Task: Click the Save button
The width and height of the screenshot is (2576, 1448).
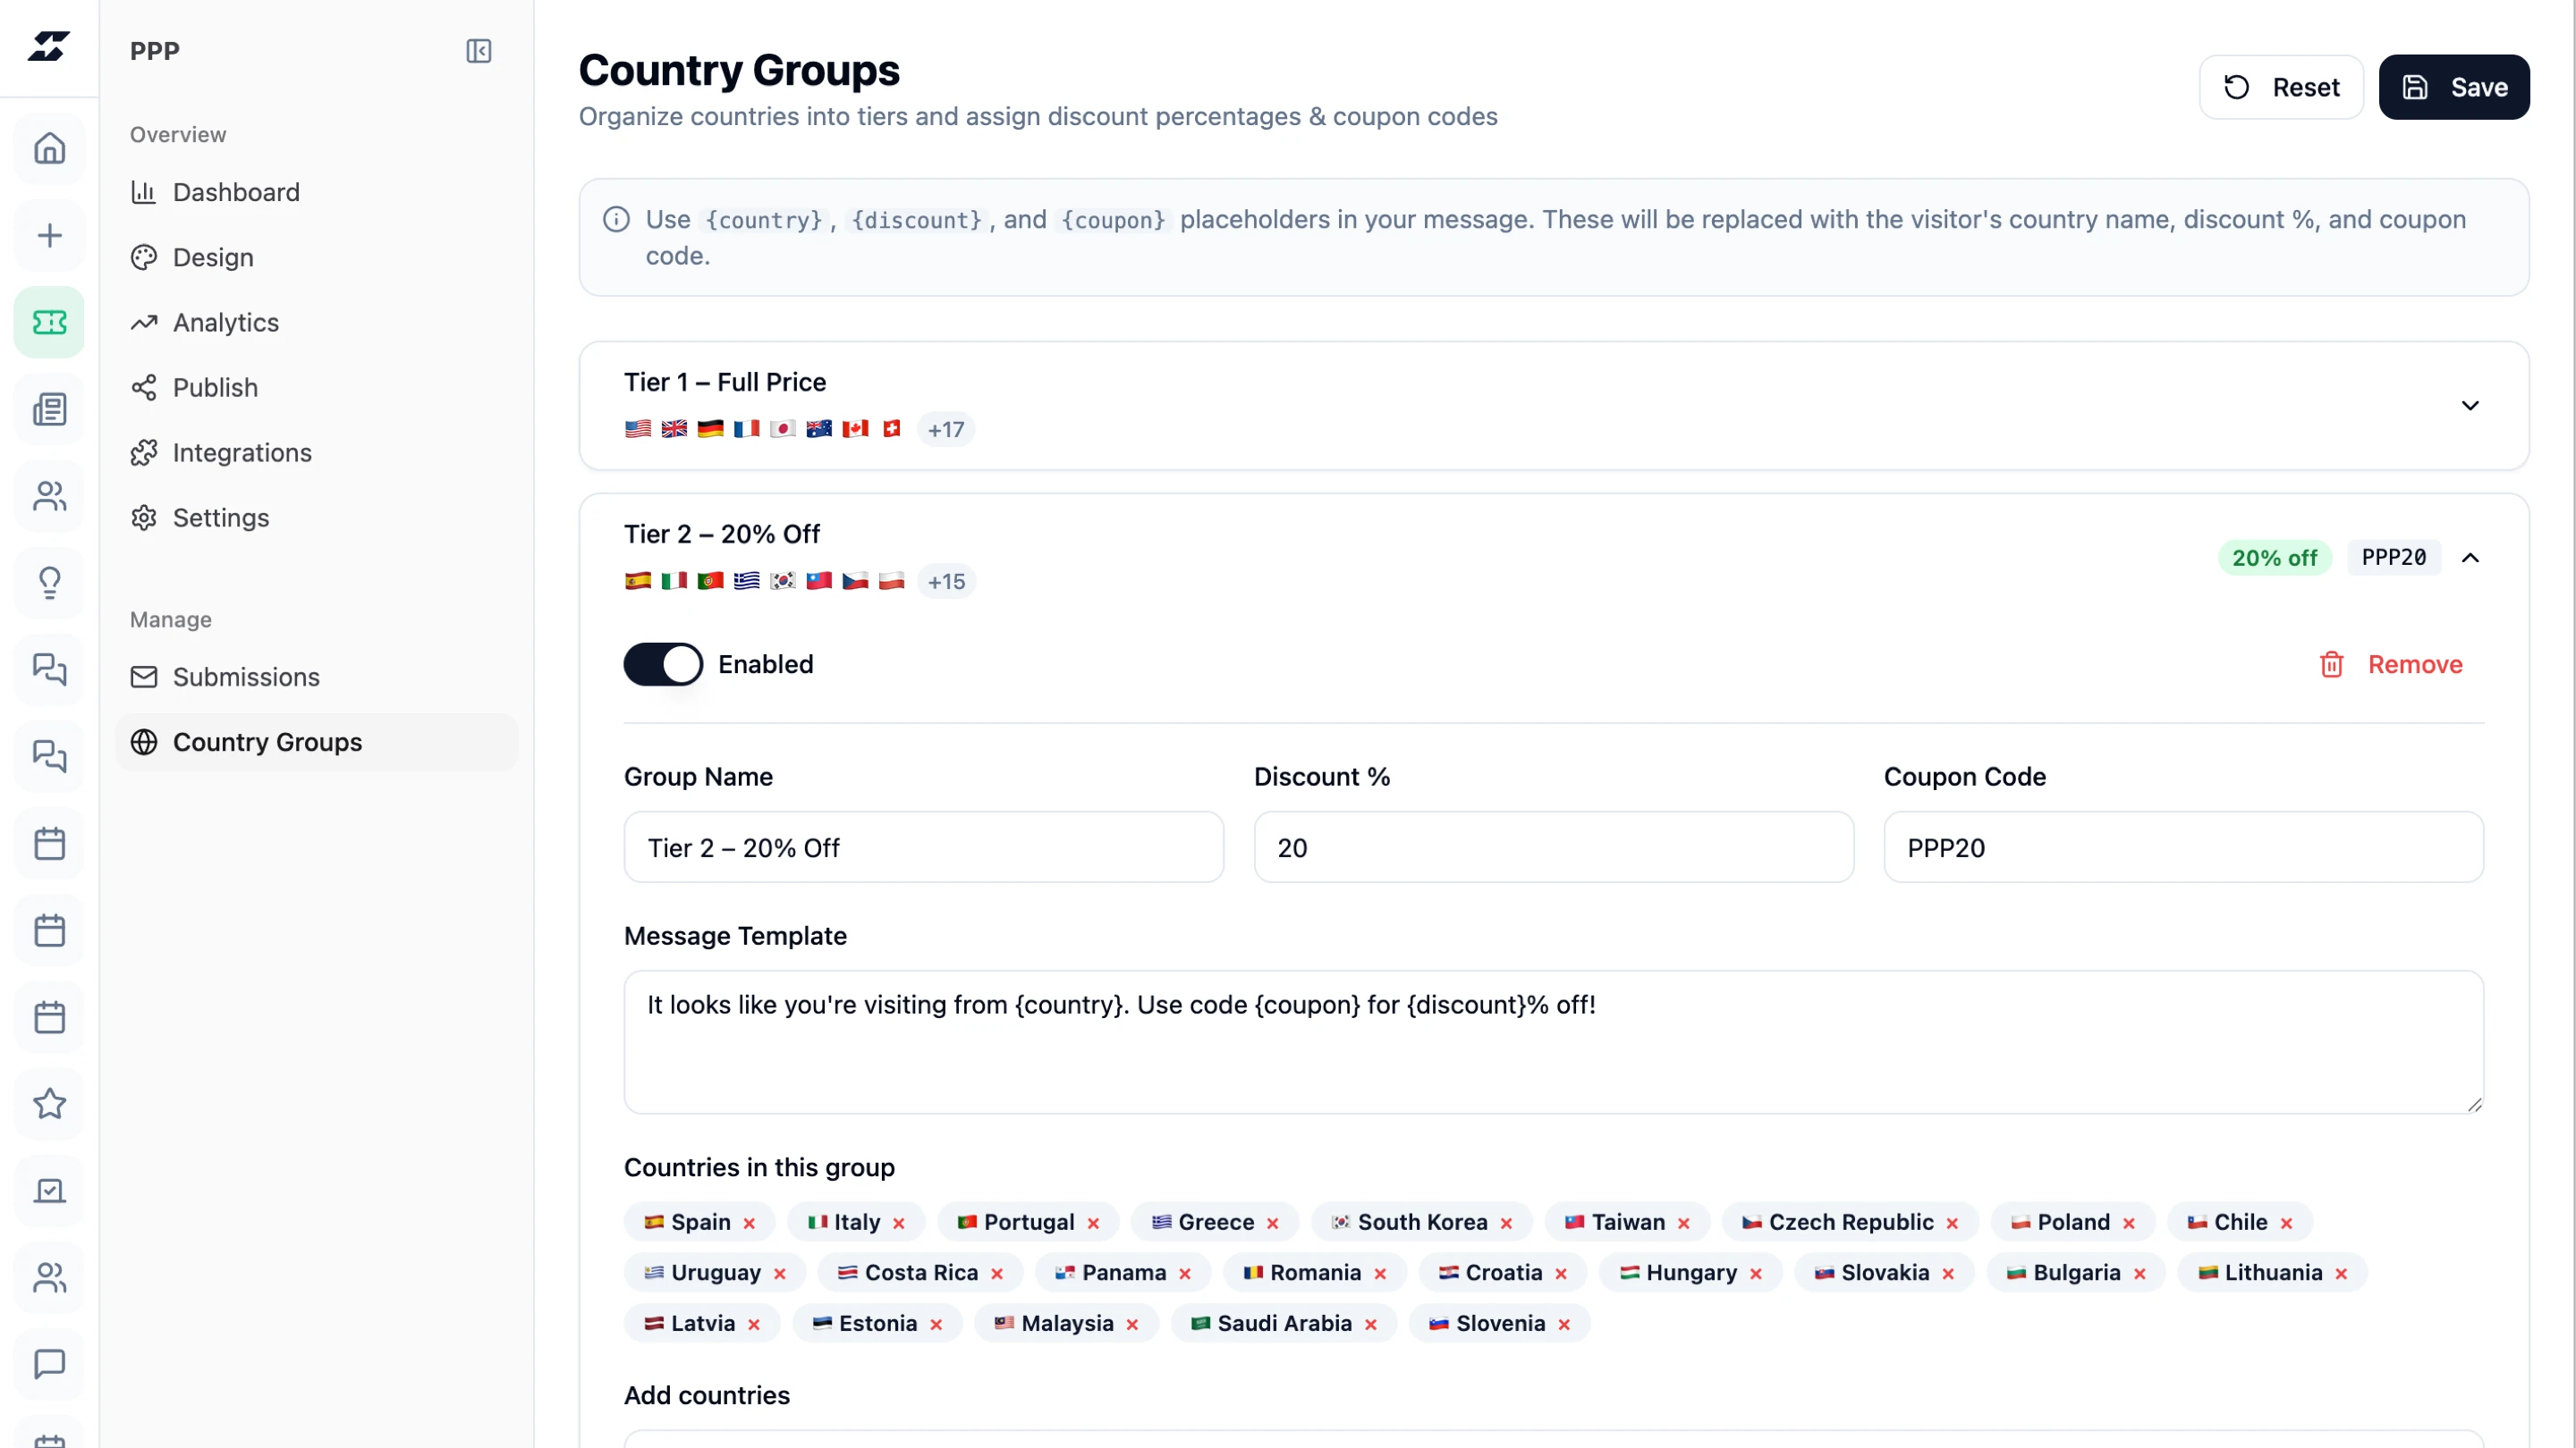Action: pos(2454,87)
